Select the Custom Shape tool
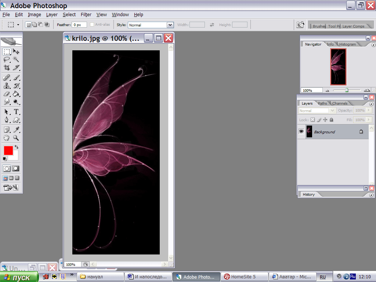The width and height of the screenshot is (376, 282). pyautogui.click(x=16, y=120)
